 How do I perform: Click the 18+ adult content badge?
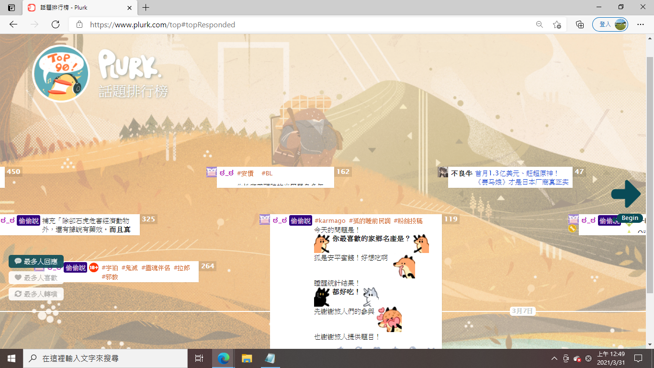[x=94, y=267]
